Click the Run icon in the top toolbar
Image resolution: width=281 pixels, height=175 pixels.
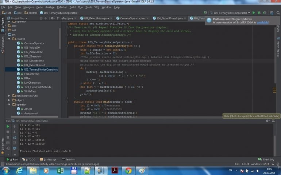254,13
